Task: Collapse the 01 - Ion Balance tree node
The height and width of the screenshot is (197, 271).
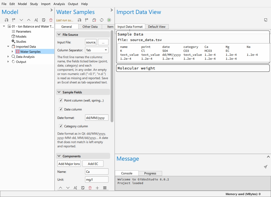Action: coord(4,26)
